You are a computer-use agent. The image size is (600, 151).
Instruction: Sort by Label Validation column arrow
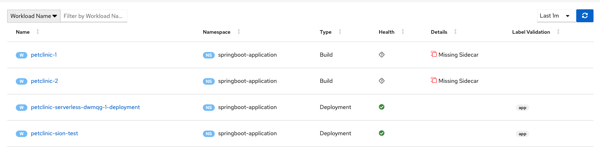[558, 32]
